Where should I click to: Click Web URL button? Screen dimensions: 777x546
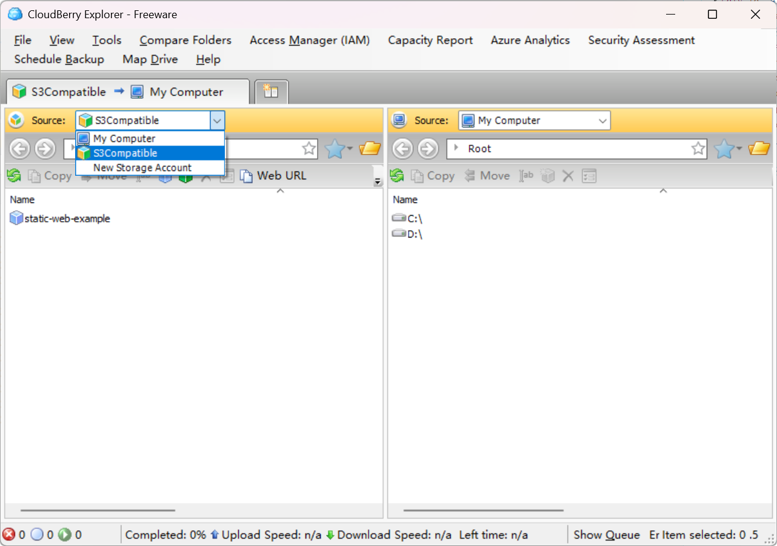coord(274,176)
